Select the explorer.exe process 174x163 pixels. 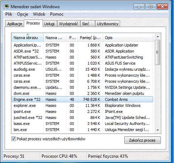click(x=82, y=105)
